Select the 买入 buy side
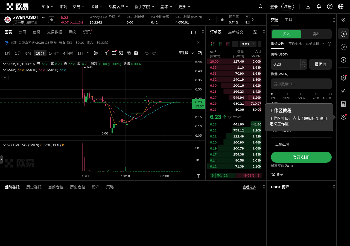 click(287, 34)
